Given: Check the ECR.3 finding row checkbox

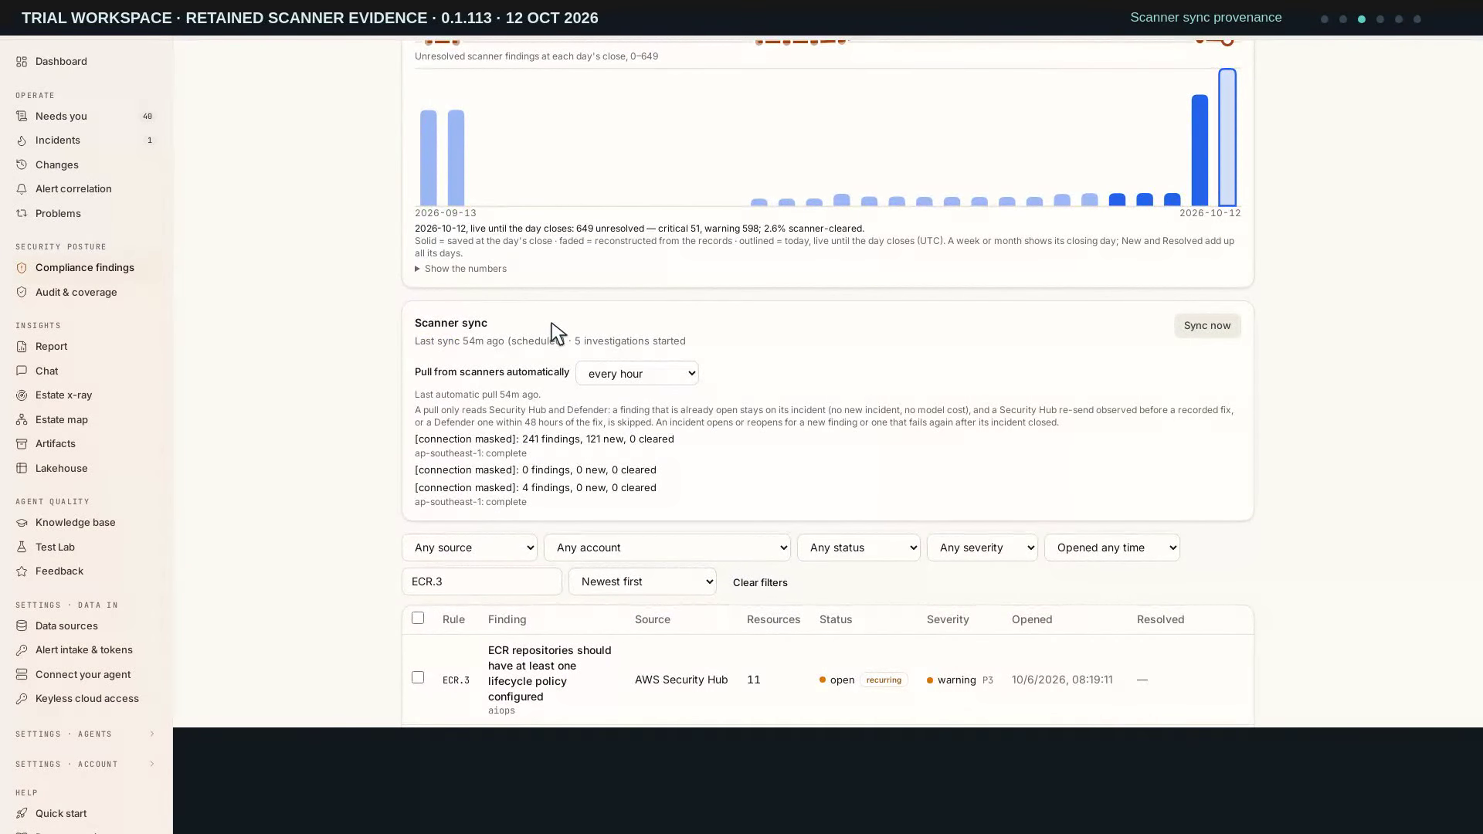Looking at the screenshot, I should tap(418, 678).
